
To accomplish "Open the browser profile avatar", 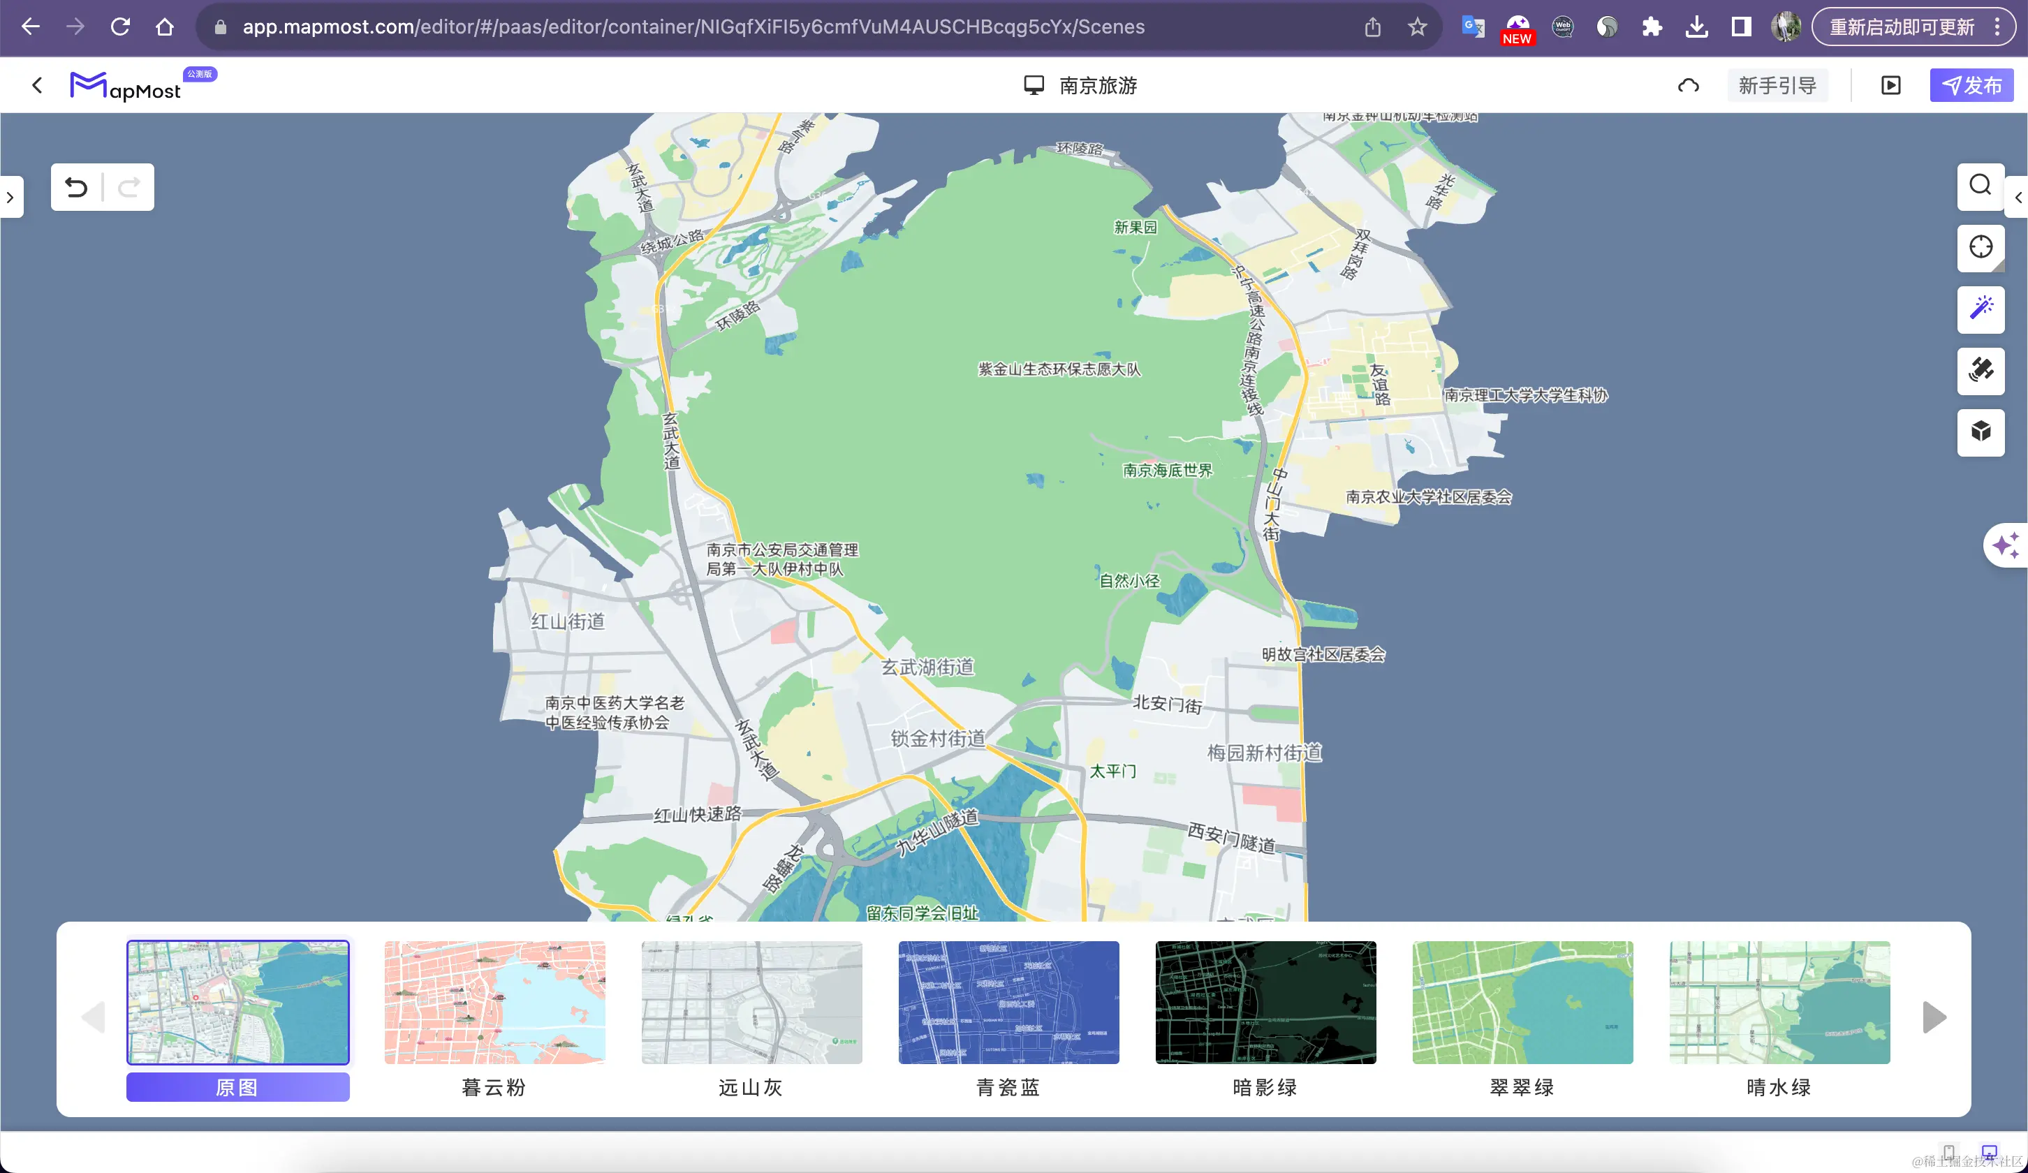I will [1786, 27].
